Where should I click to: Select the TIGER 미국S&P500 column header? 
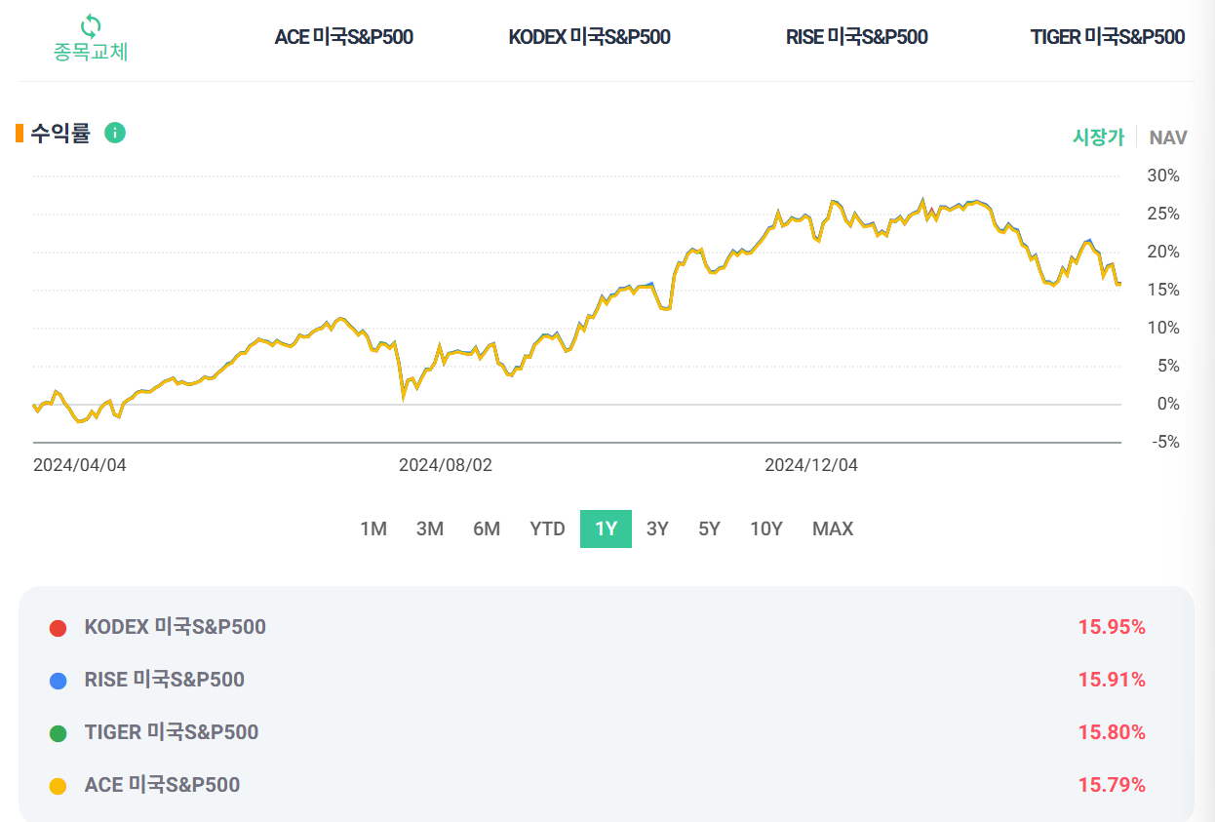[1108, 37]
